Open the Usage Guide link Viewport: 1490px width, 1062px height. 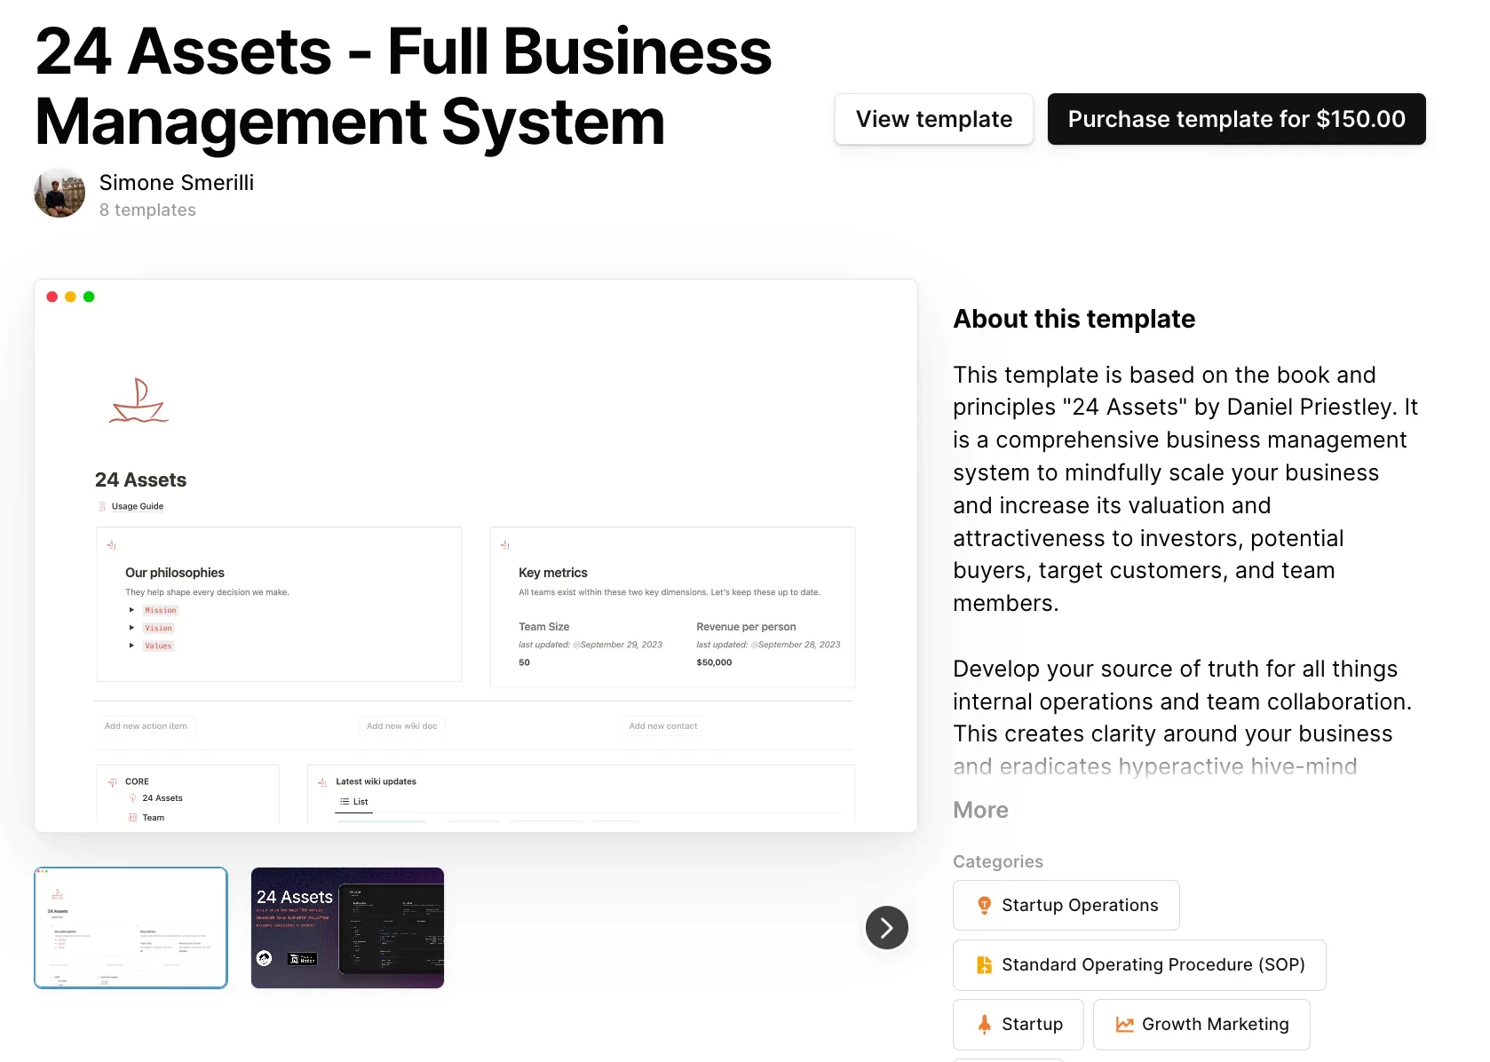138,506
